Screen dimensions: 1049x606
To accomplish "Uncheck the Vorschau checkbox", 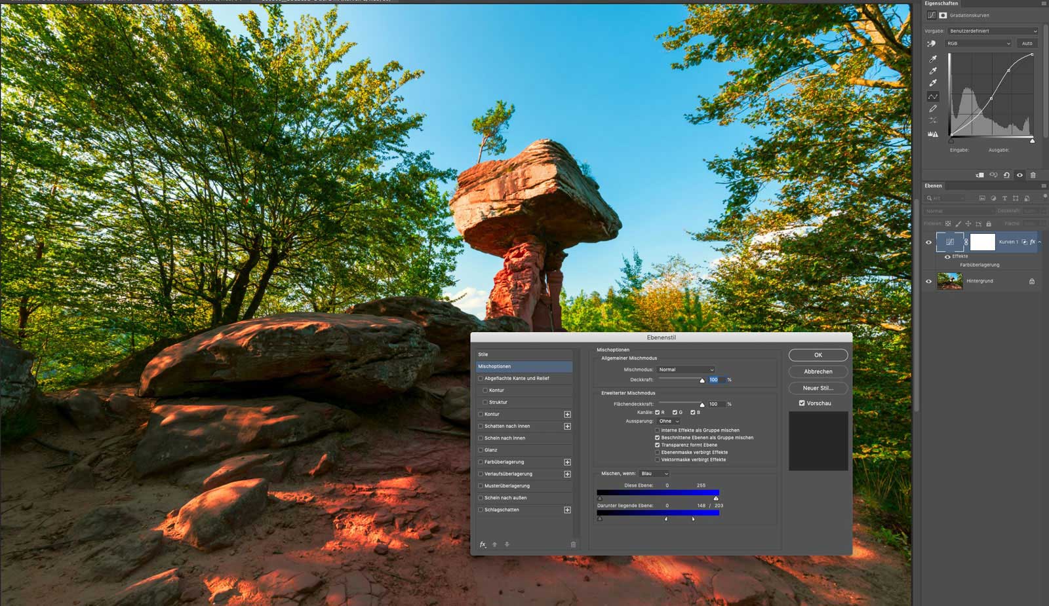I will point(802,404).
